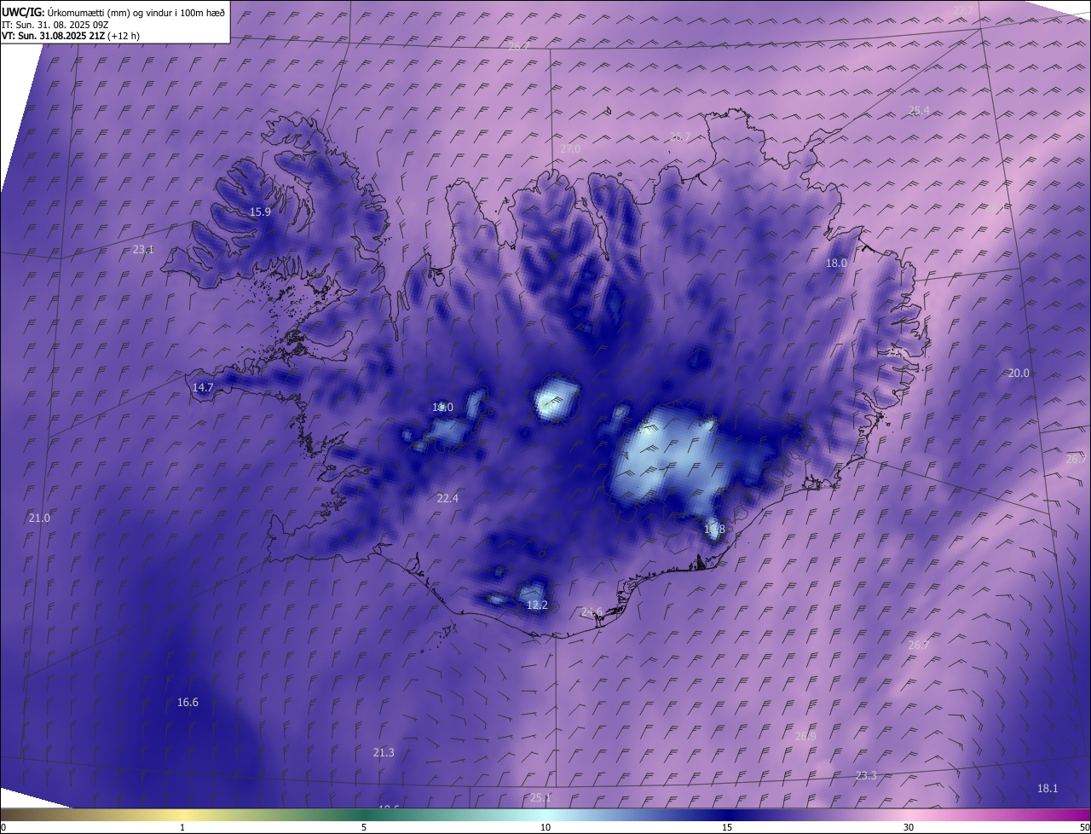Click the 14.7 value label
This screenshot has width=1091, height=834.
pos(203,388)
